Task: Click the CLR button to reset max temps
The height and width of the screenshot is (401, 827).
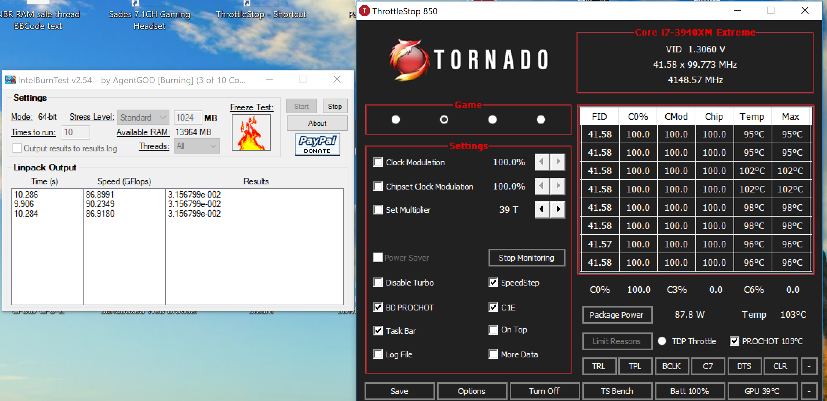Action: tap(780, 366)
